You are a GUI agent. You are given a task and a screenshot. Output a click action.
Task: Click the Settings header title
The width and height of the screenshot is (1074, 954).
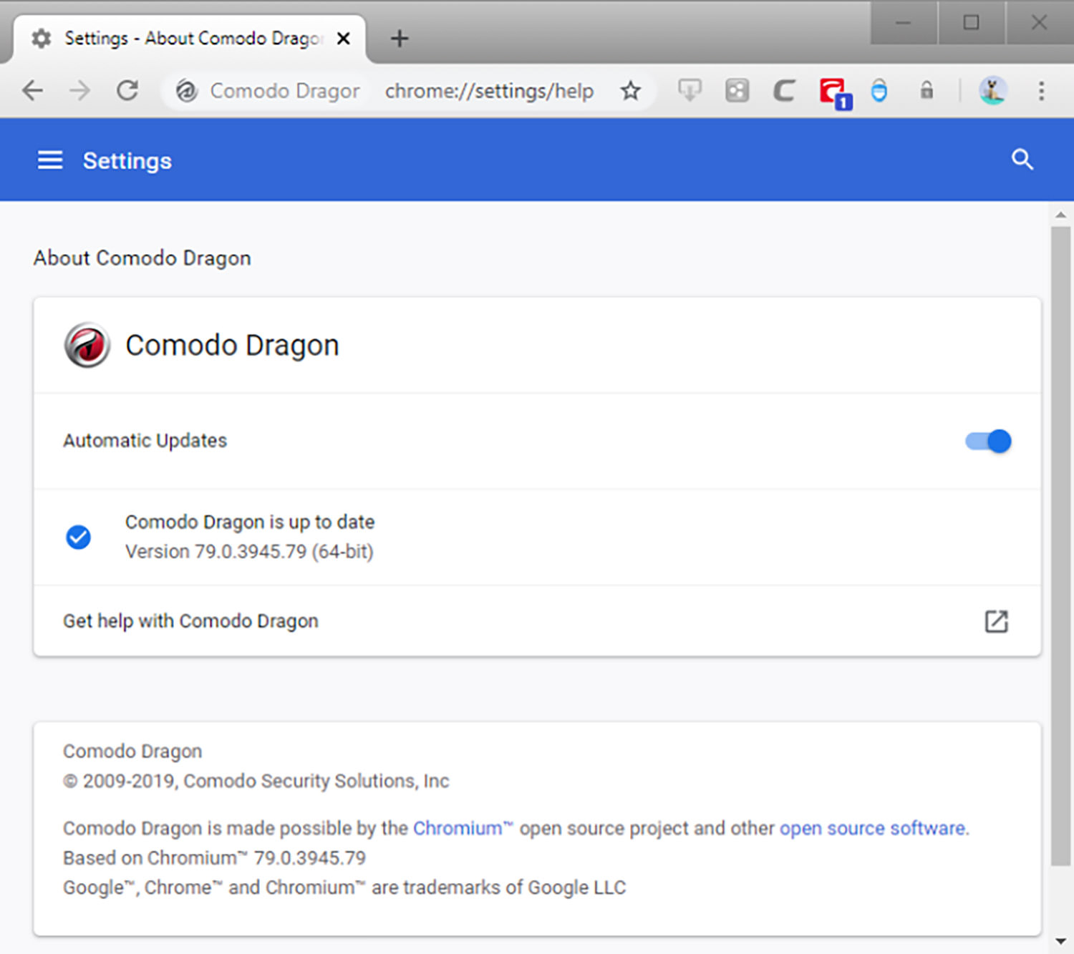tap(127, 161)
